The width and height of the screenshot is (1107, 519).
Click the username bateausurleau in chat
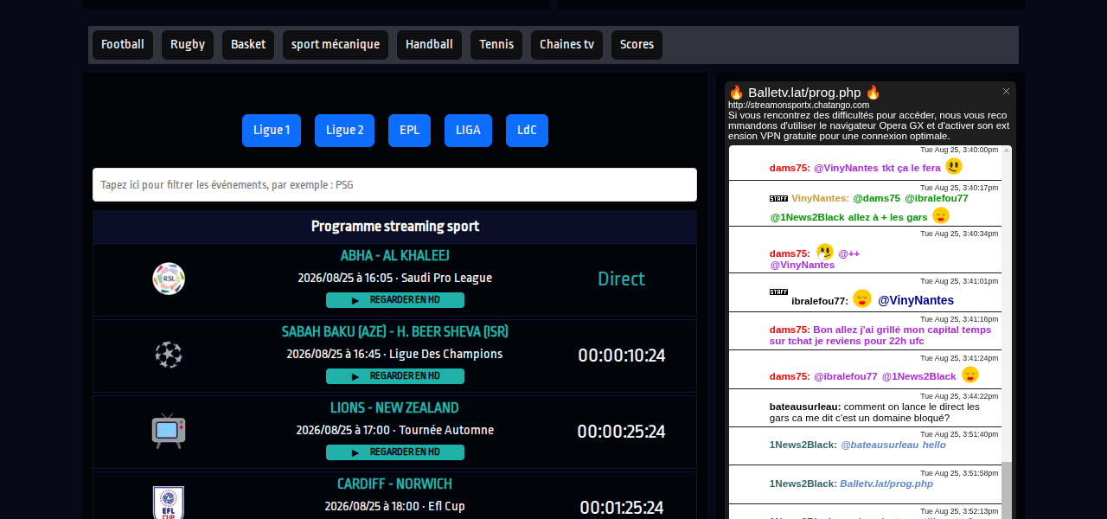point(804,407)
